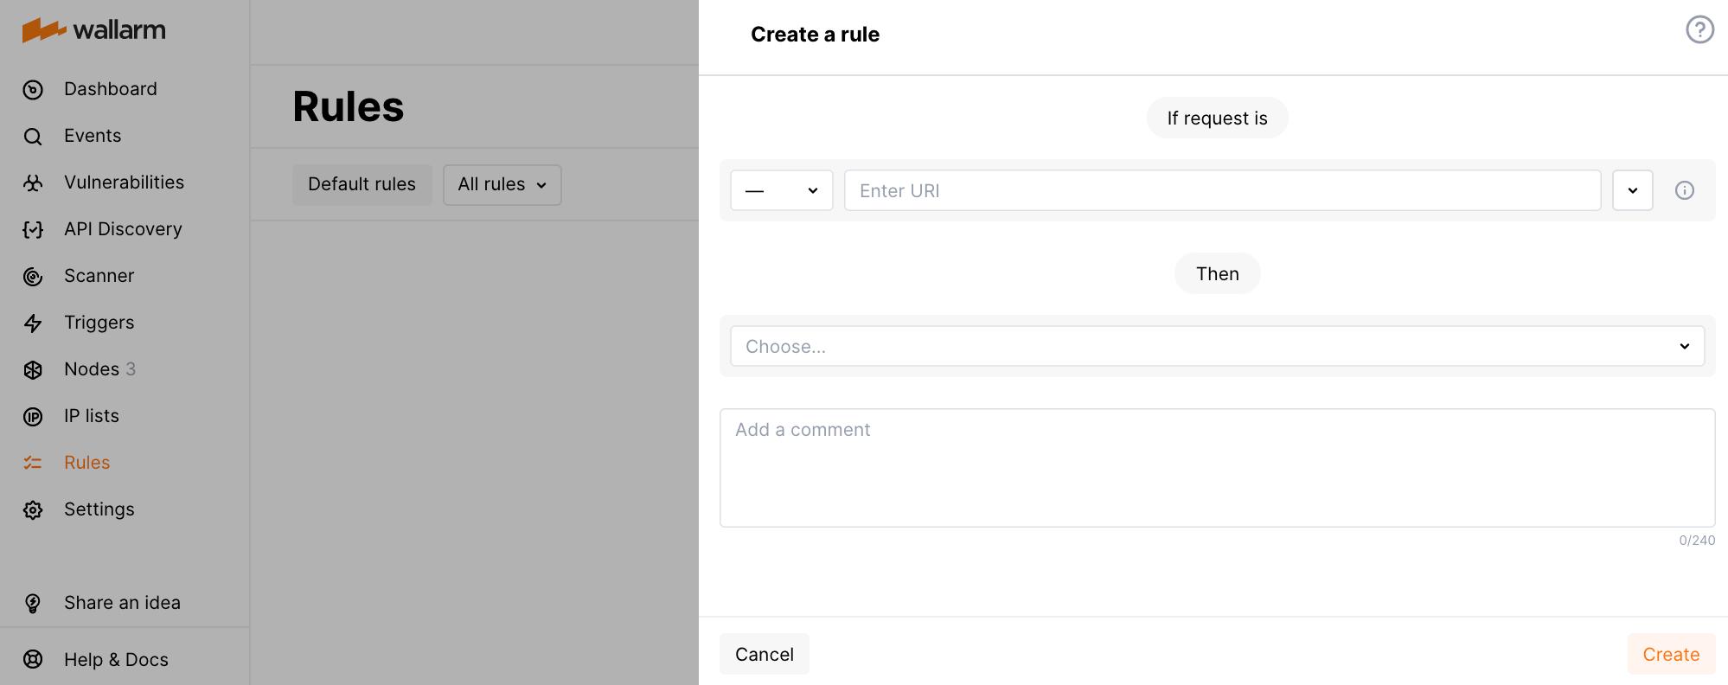Focus the Enter URI input field
Screen dimensions: 1728x685
click(1222, 190)
